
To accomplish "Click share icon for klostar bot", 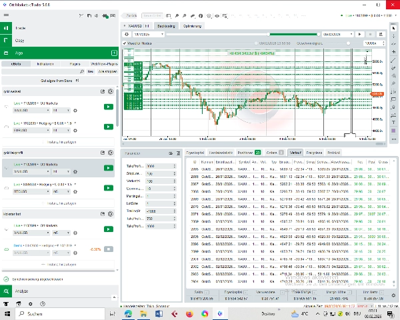I will pos(103,214).
